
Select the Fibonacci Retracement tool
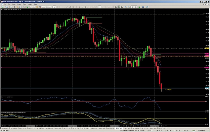click(73, 7)
